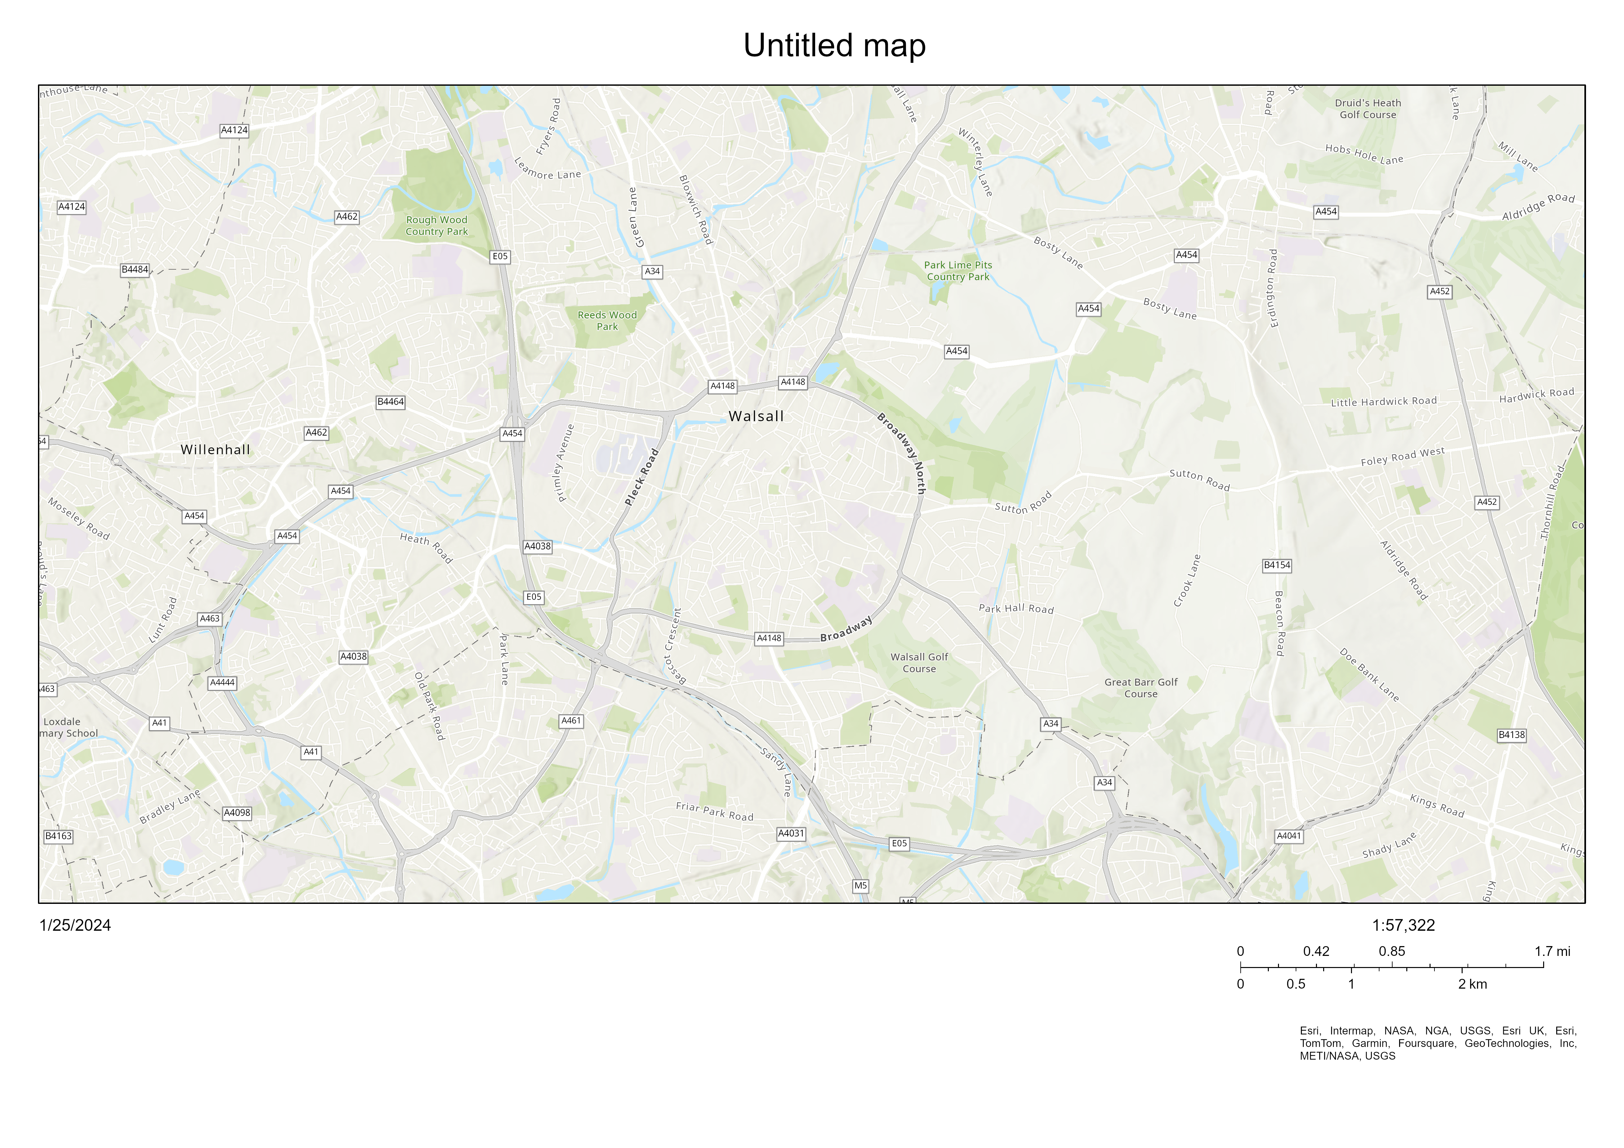Select the A4031 road shield
The width and height of the screenshot is (1624, 1148).
point(791,834)
